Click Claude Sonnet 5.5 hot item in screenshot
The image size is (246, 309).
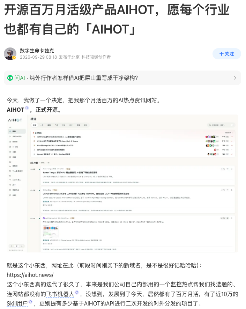(59, 137)
